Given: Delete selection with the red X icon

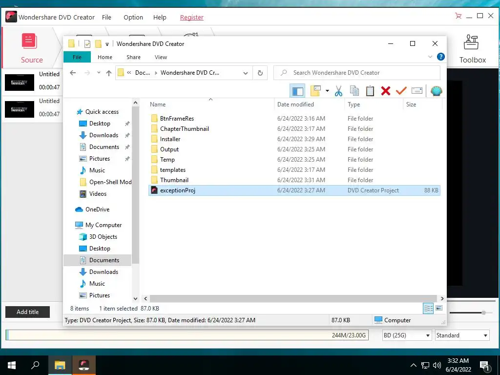Looking at the screenshot, I should 386,91.
